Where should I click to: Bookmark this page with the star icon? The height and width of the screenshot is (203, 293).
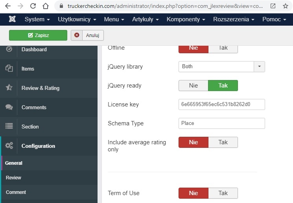285,6
